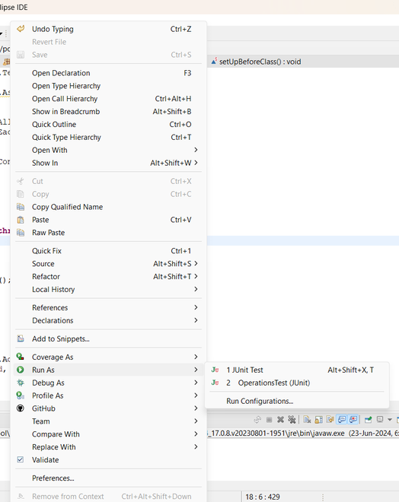Expand the Open With submenu arrow
The image size is (399, 502).
[x=196, y=150]
